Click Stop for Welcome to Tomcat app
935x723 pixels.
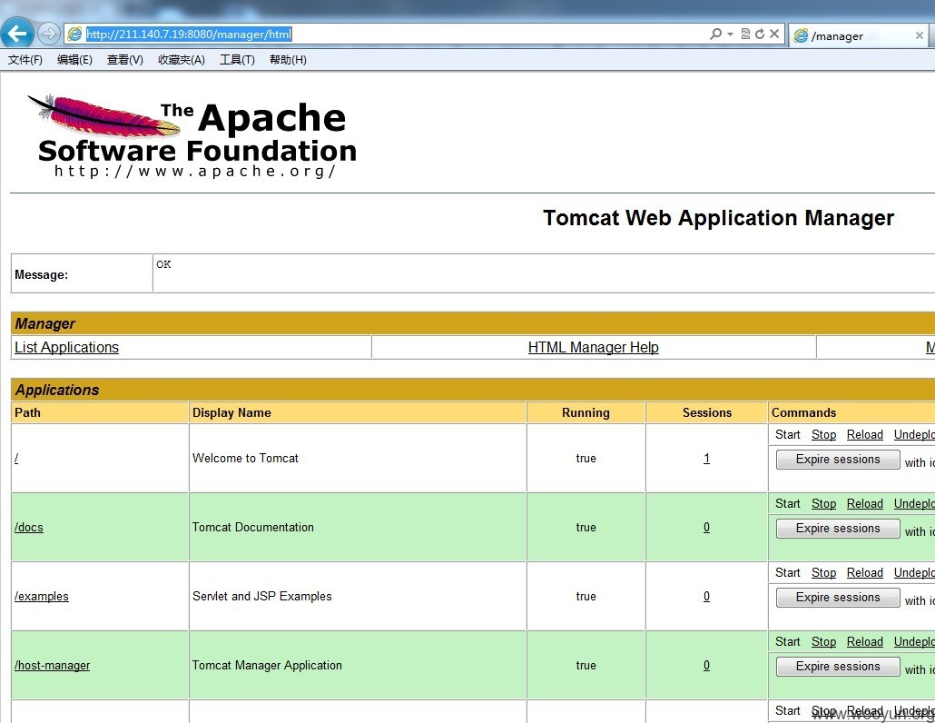(x=823, y=435)
